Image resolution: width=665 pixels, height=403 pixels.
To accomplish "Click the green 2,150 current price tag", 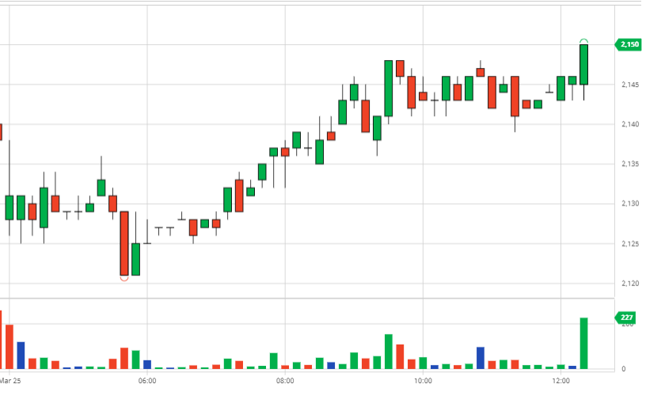I will (629, 44).
